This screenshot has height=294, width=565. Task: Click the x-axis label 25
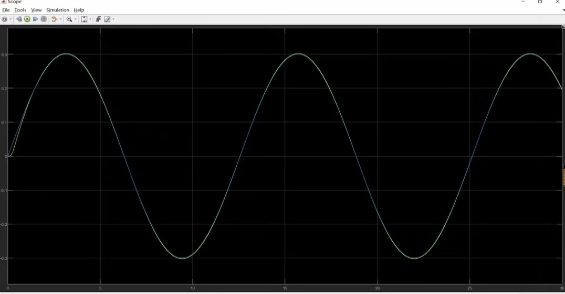(469, 288)
